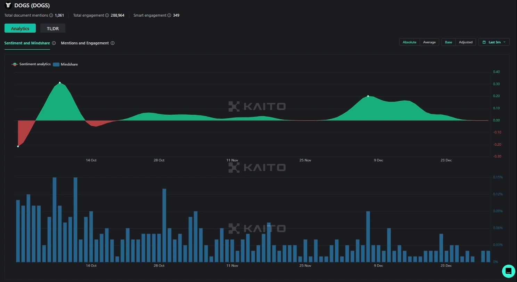Select the Sentiment and Mindshare tab
Screen dimensions: 517x282
coord(27,43)
